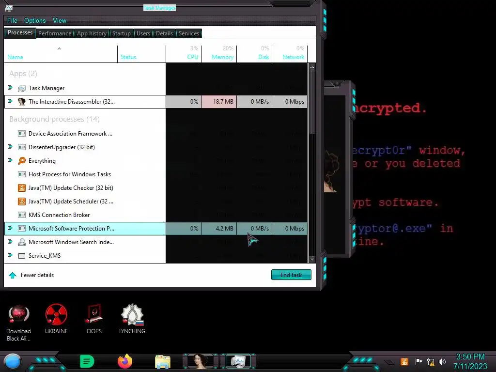Expand the Everything process
Viewport: 496px width, 372px height.
[x=10, y=160]
